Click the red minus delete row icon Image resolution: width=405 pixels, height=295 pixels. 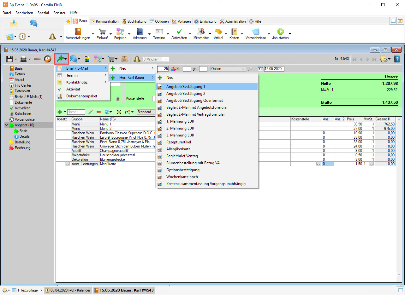coord(99,112)
